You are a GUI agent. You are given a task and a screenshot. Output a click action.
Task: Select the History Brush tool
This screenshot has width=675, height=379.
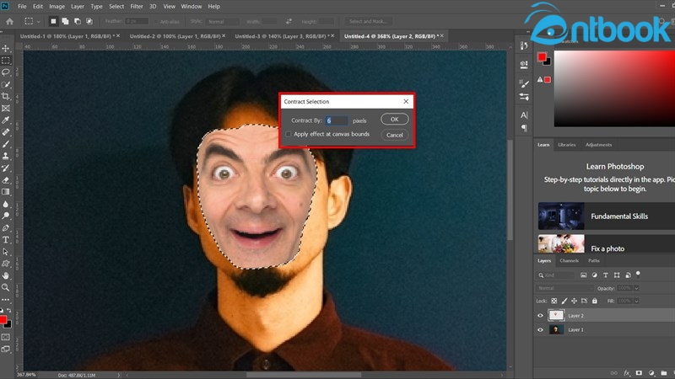[x=6, y=168]
